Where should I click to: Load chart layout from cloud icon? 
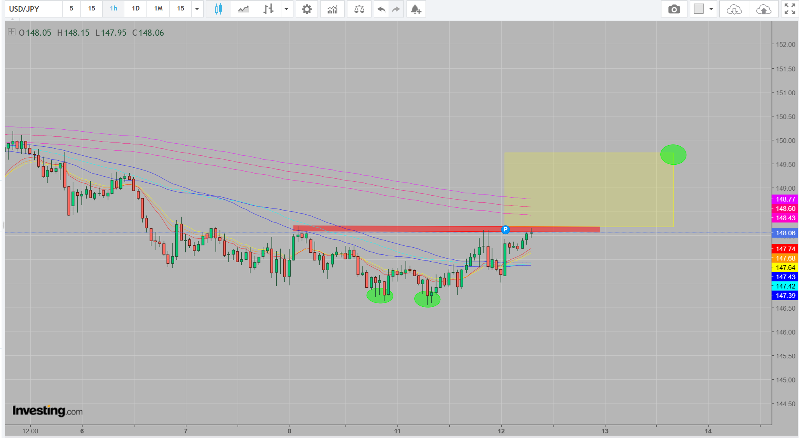point(734,9)
